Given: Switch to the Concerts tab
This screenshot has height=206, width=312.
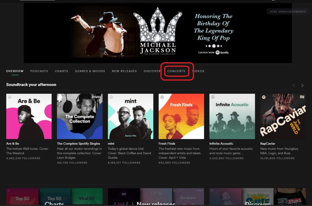Looking at the screenshot, I should [x=177, y=71].
